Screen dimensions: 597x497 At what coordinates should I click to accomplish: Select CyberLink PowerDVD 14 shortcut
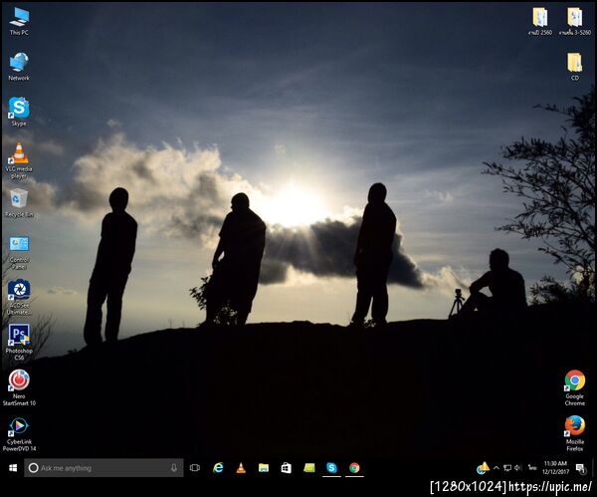[x=19, y=434]
